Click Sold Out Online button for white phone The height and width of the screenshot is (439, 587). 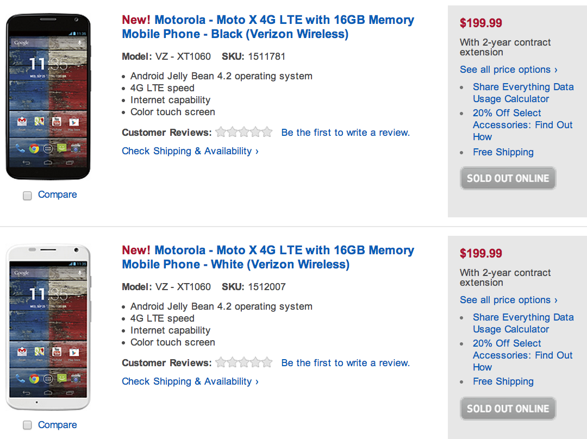pos(508,409)
